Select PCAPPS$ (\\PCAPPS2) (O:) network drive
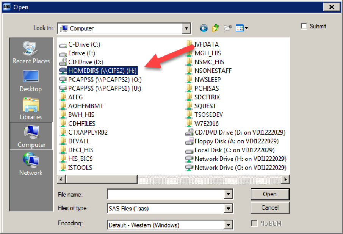This screenshot has width=343, height=234. click(100, 80)
